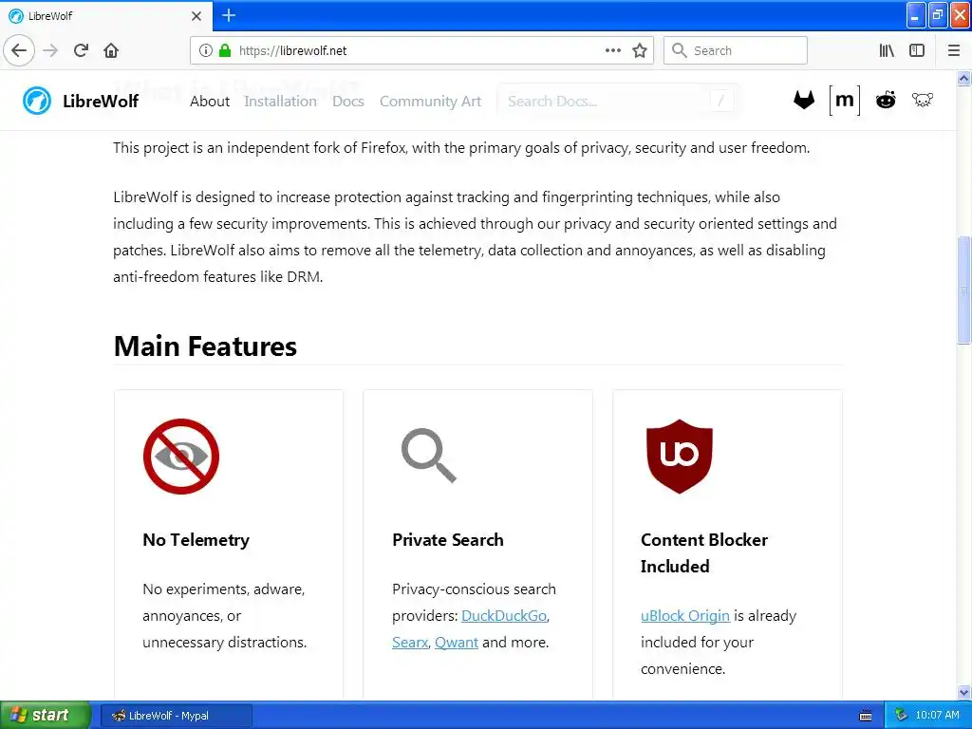972x729 pixels.
Task: Follow the Searx link
Action: pyautogui.click(x=410, y=643)
